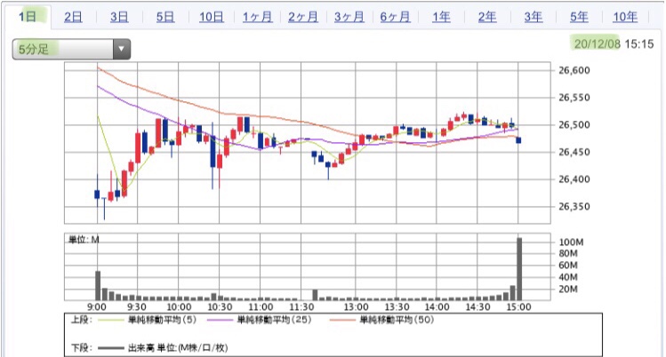Click the 9:30 time axis label

(x=136, y=307)
